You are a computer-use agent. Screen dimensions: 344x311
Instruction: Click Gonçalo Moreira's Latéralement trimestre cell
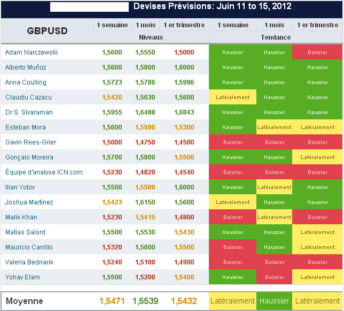(x=317, y=157)
